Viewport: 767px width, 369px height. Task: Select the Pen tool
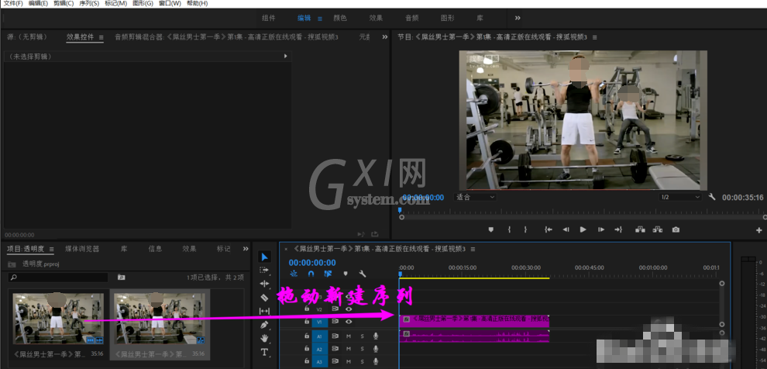pyautogui.click(x=264, y=325)
